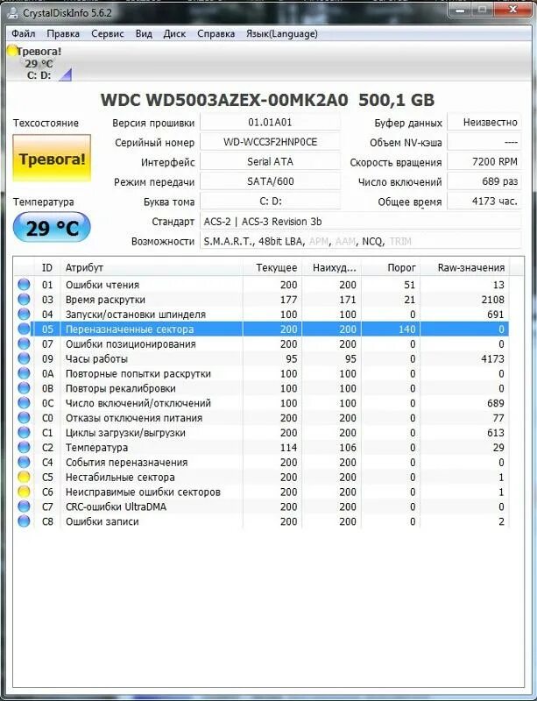Click the SATA/600 transfer mode field

(270, 181)
